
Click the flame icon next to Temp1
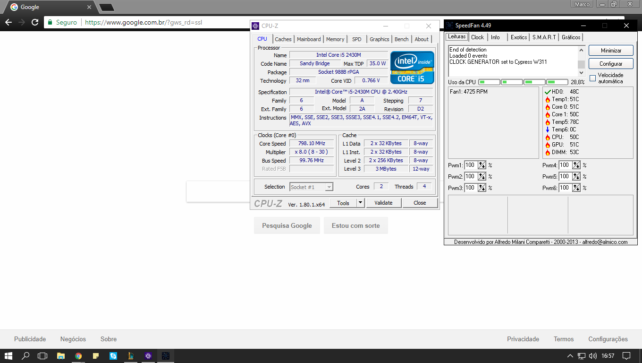click(x=548, y=99)
